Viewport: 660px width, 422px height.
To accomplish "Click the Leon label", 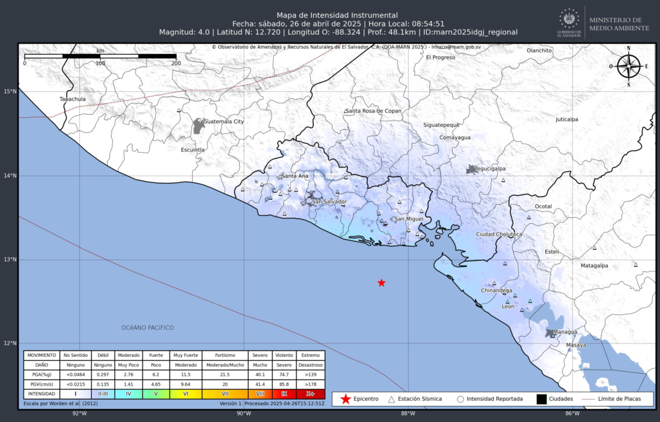I will pyautogui.click(x=508, y=307).
